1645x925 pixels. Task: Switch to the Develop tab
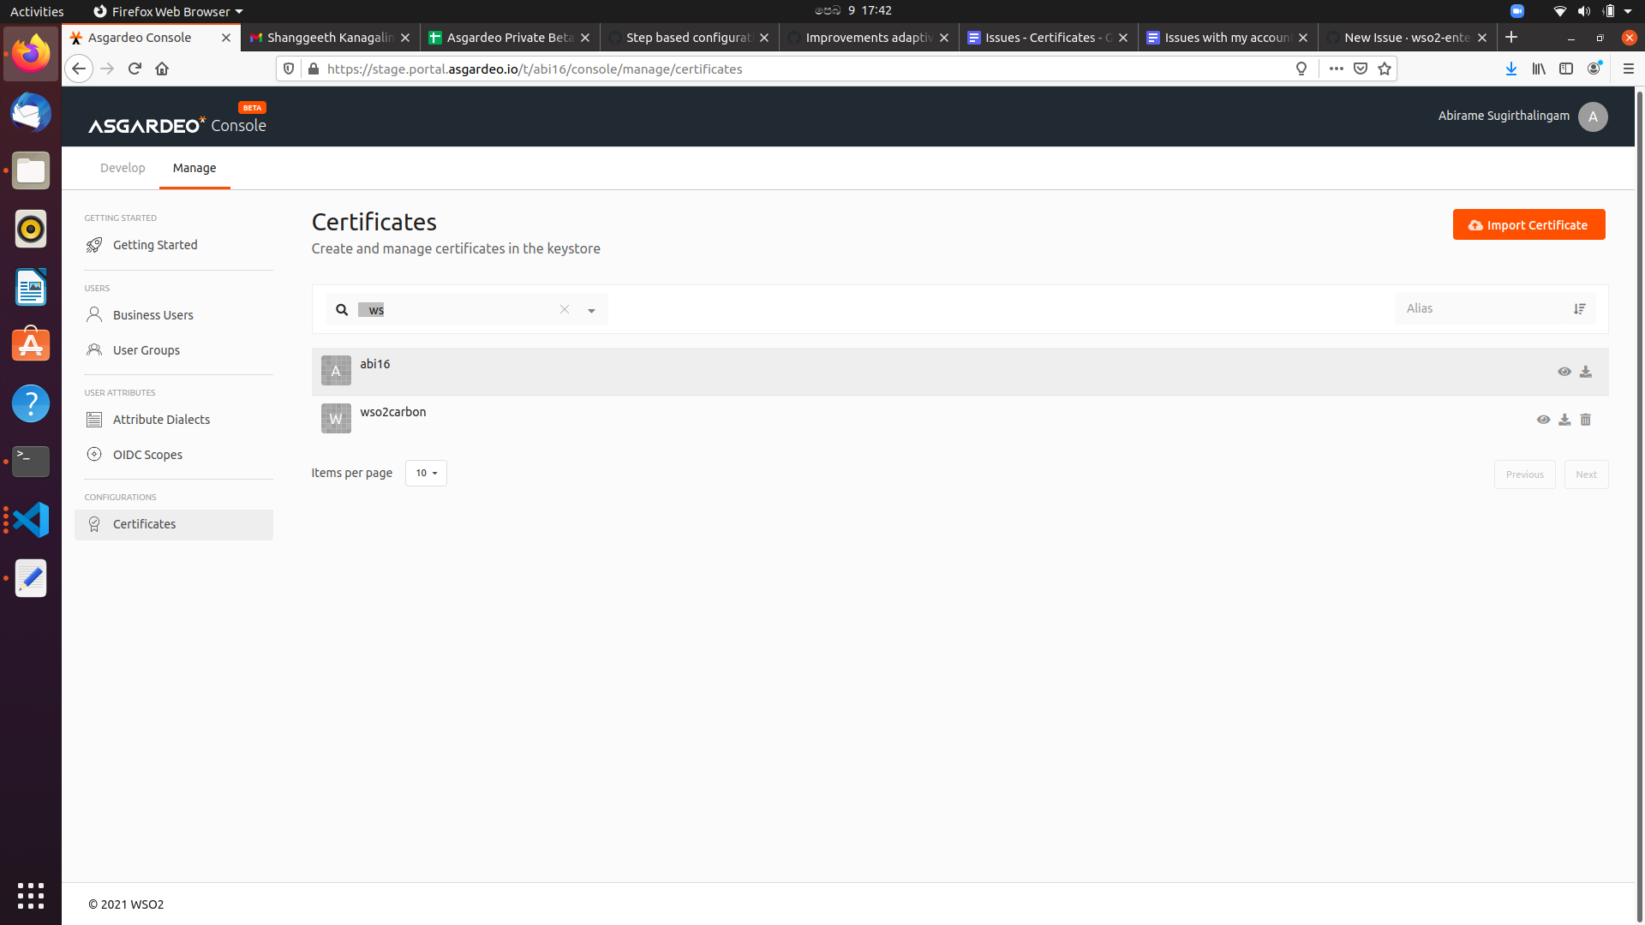(122, 168)
